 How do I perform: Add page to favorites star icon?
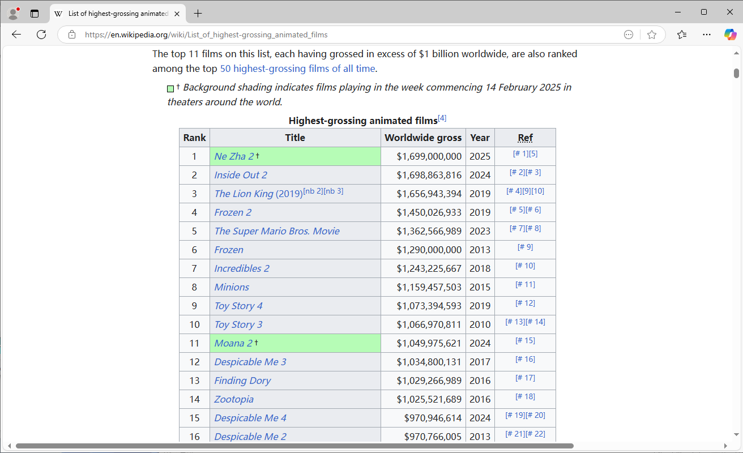pos(652,35)
